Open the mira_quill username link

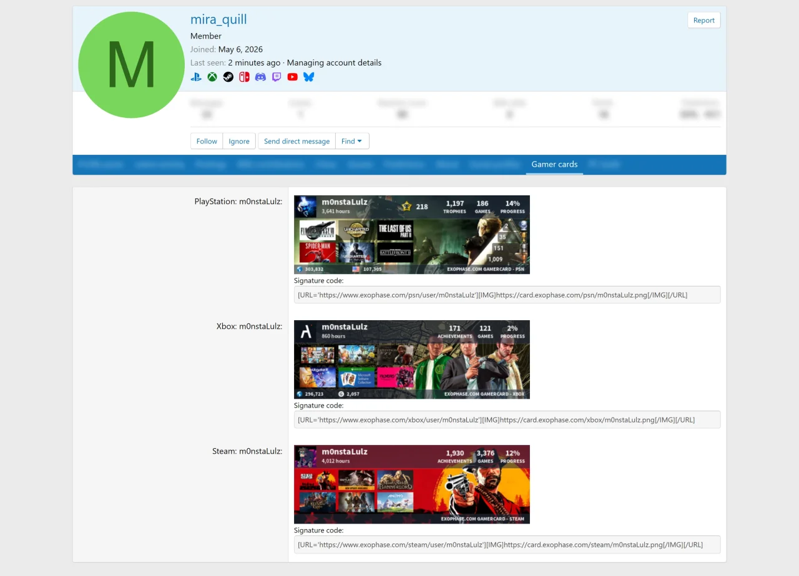(218, 19)
